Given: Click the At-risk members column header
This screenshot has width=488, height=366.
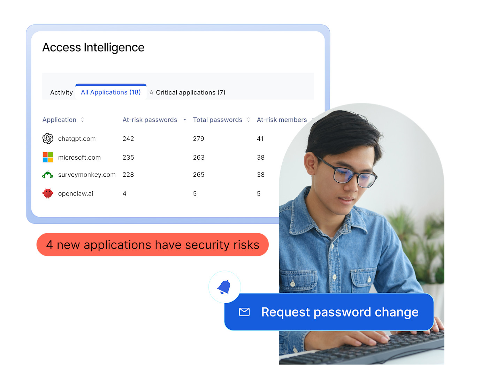Looking at the screenshot, I should (x=282, y=120).
